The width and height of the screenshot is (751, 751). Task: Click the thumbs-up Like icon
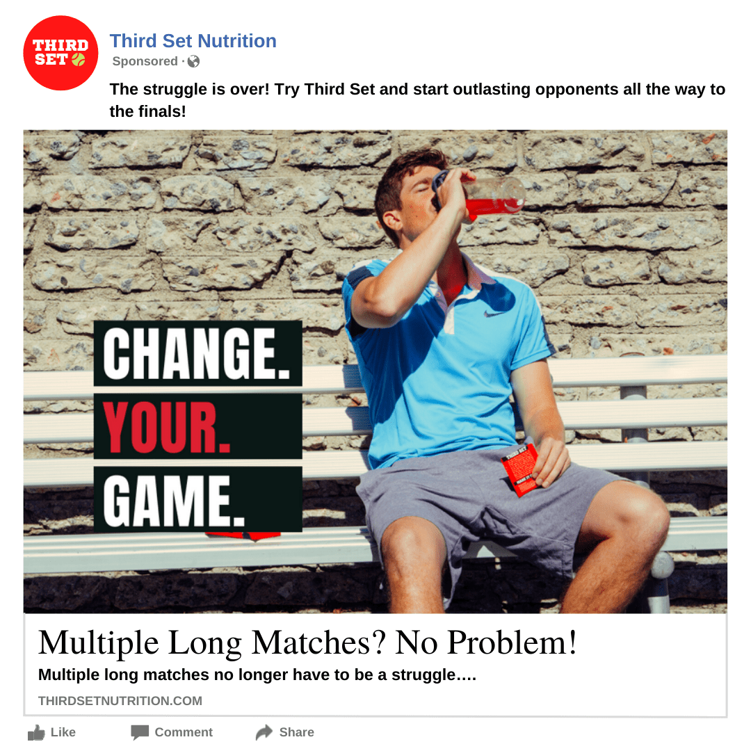(x=36, y=732)
